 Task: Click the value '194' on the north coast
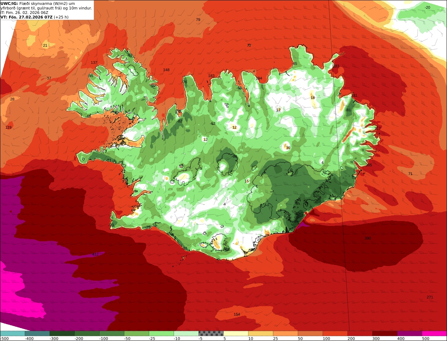pyautogui.click(x=258, y=78)
